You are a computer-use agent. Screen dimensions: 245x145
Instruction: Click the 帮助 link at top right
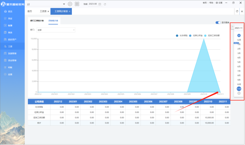211,2
